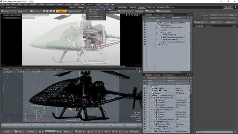Open the Action Center tool
The height and width of the screenshot is (134, 238).
coord(74,11)
